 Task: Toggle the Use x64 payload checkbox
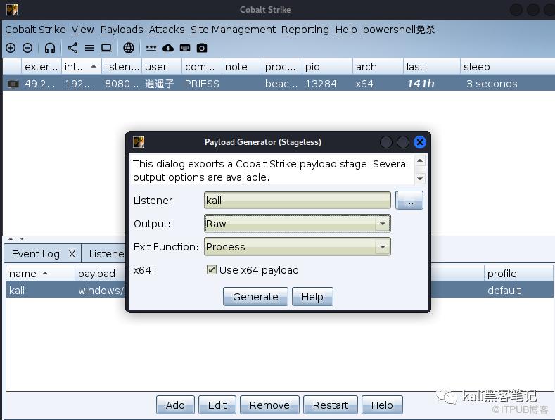[x=211, y=270]
